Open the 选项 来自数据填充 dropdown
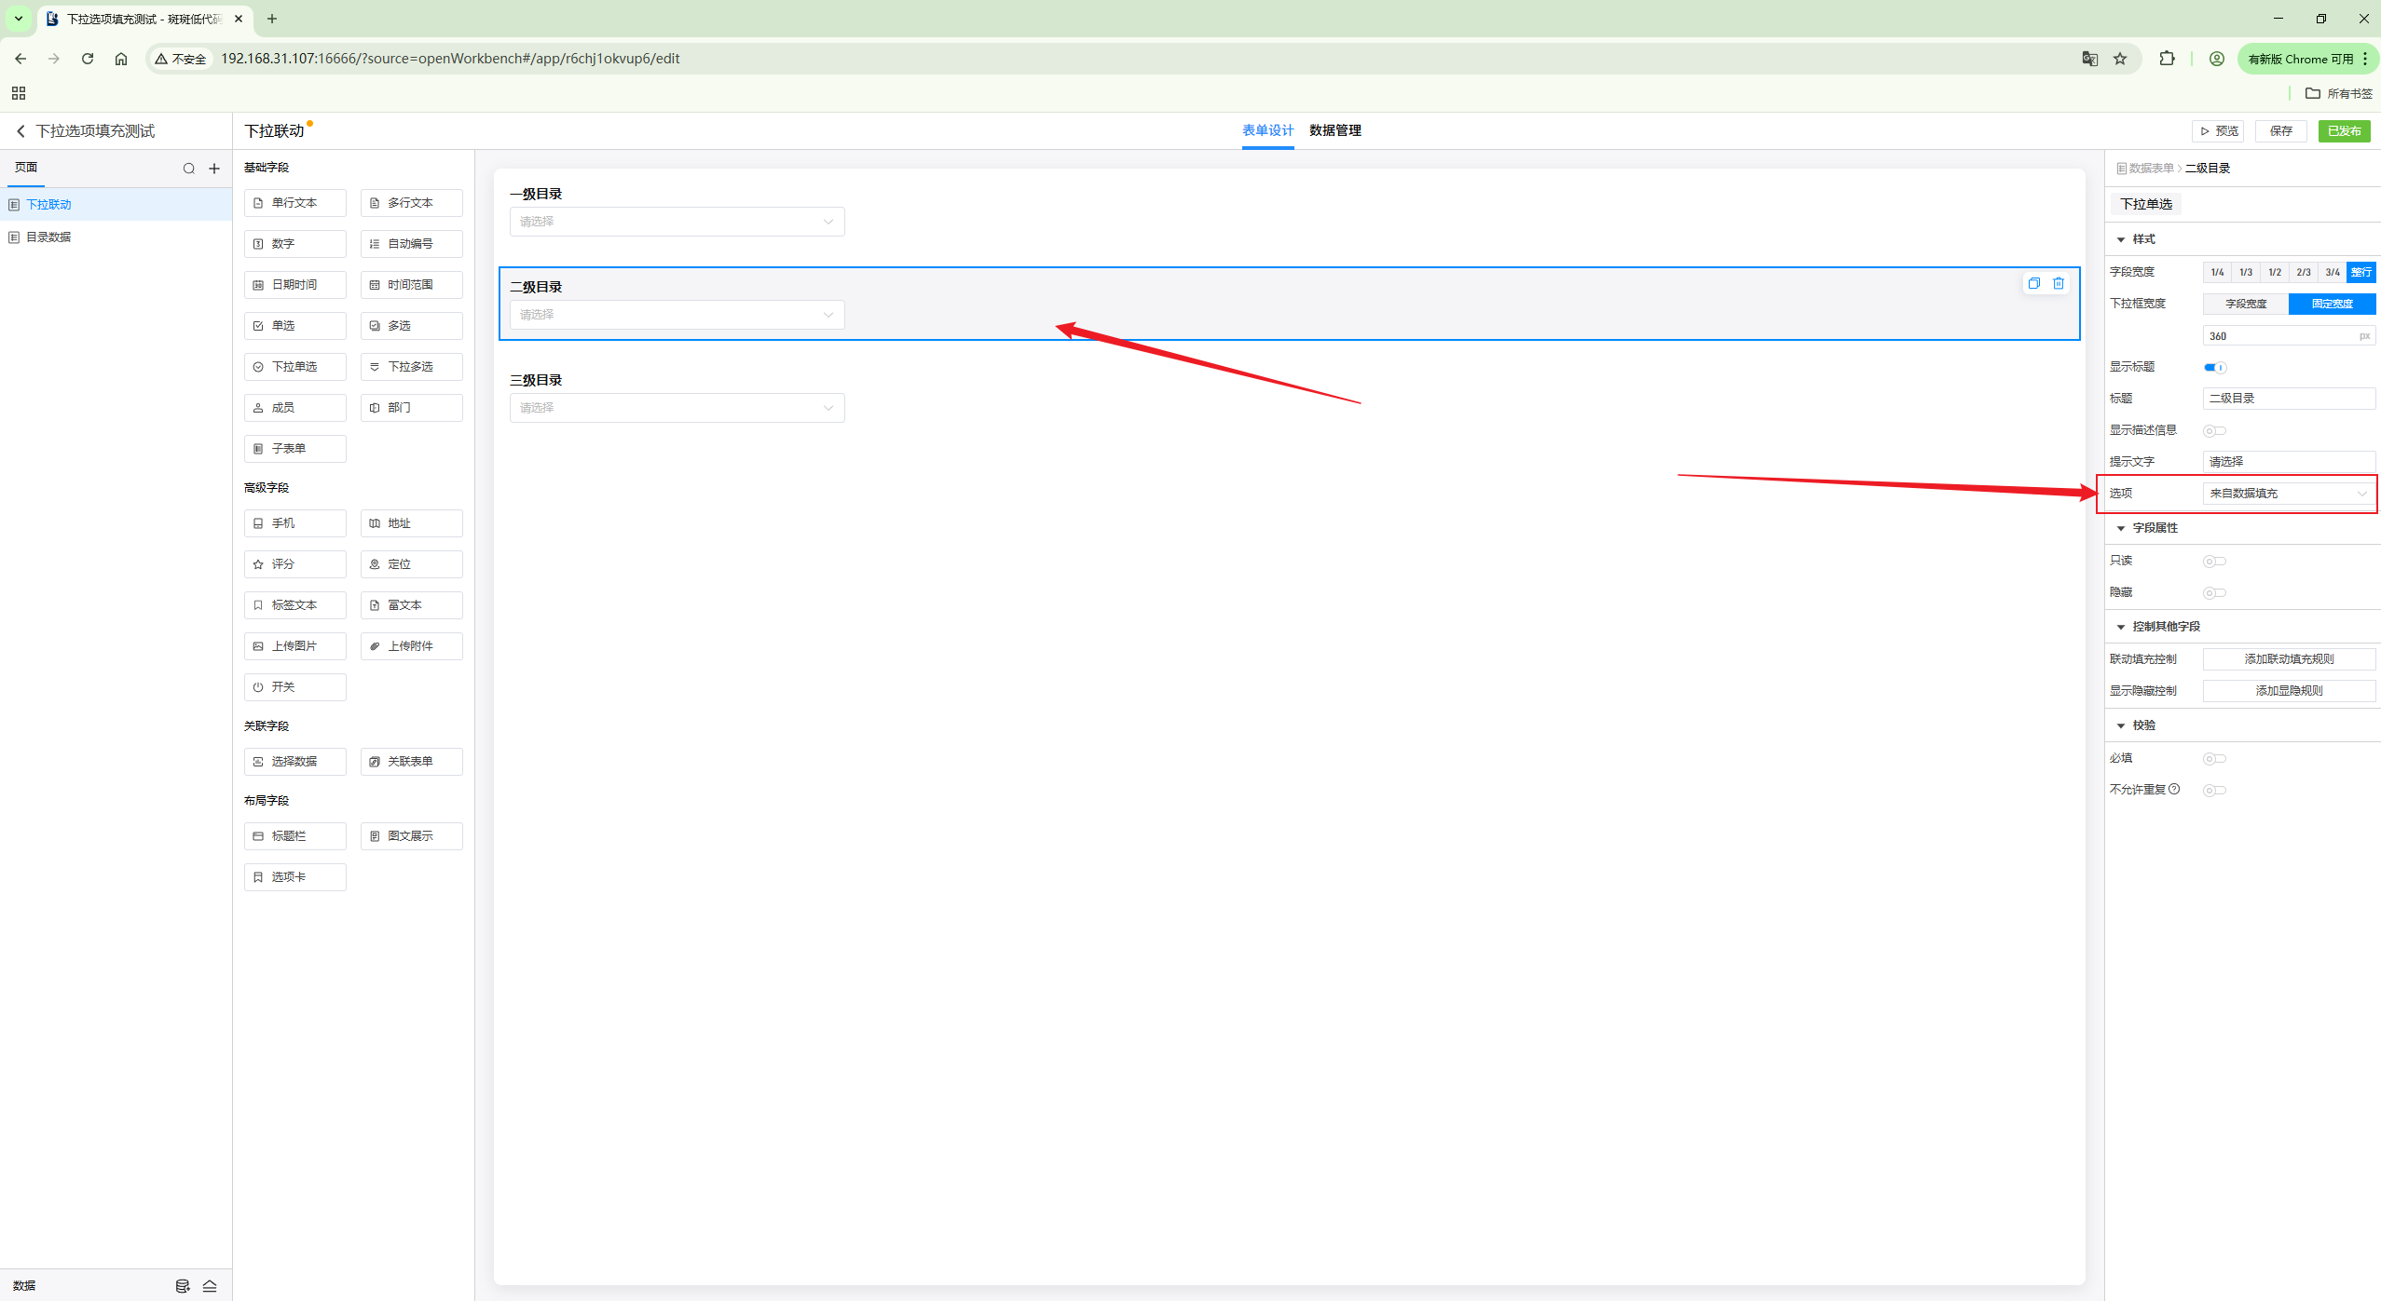Image resolution: width=2381 pixels, height=1301 pixels. point(2288,494)
